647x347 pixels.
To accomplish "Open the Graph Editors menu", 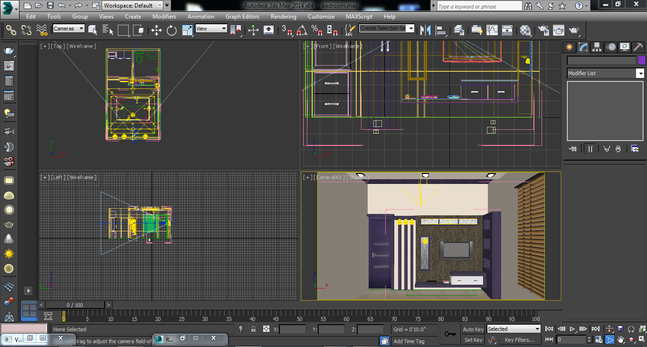I will [242, 17].
